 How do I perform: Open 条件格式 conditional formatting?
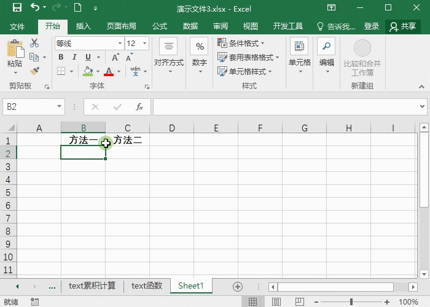(x=241, y=43)
